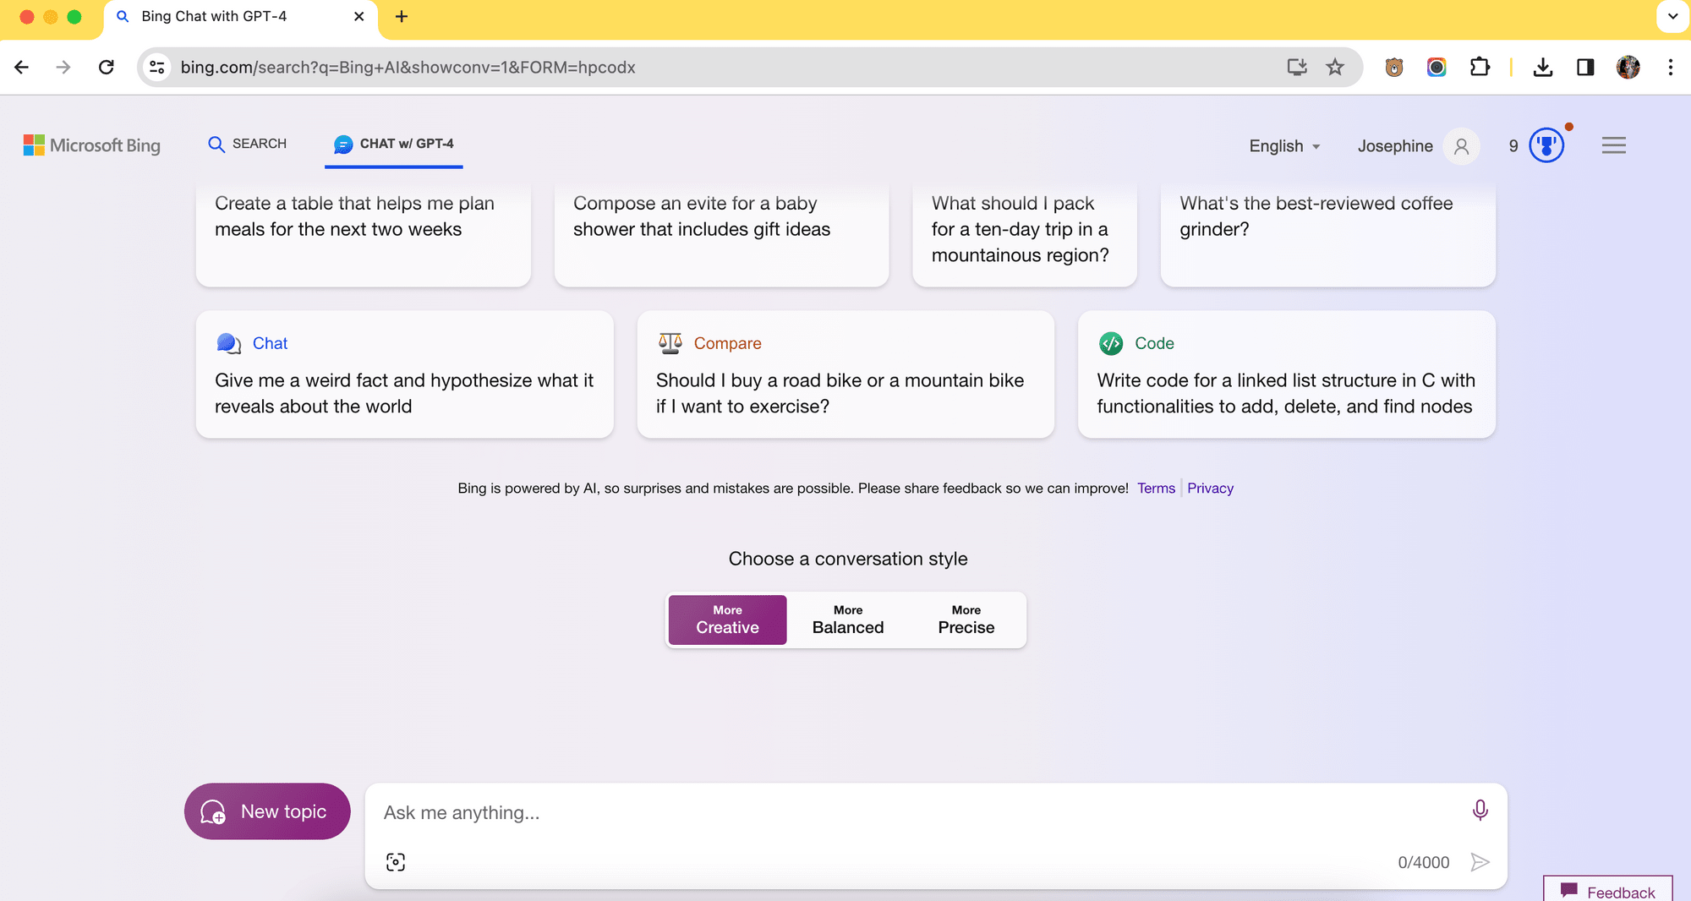The width and height of the screenshot is (1691, 901).
Task: Select the CHAT w/ GPT-4 tab
Action: pyautogui.click(x=394, y=144)
